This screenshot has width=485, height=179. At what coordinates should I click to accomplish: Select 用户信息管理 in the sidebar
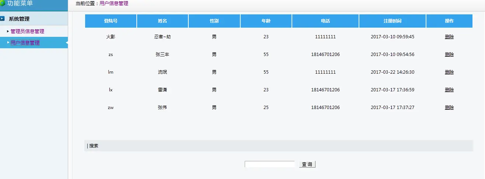25,43
